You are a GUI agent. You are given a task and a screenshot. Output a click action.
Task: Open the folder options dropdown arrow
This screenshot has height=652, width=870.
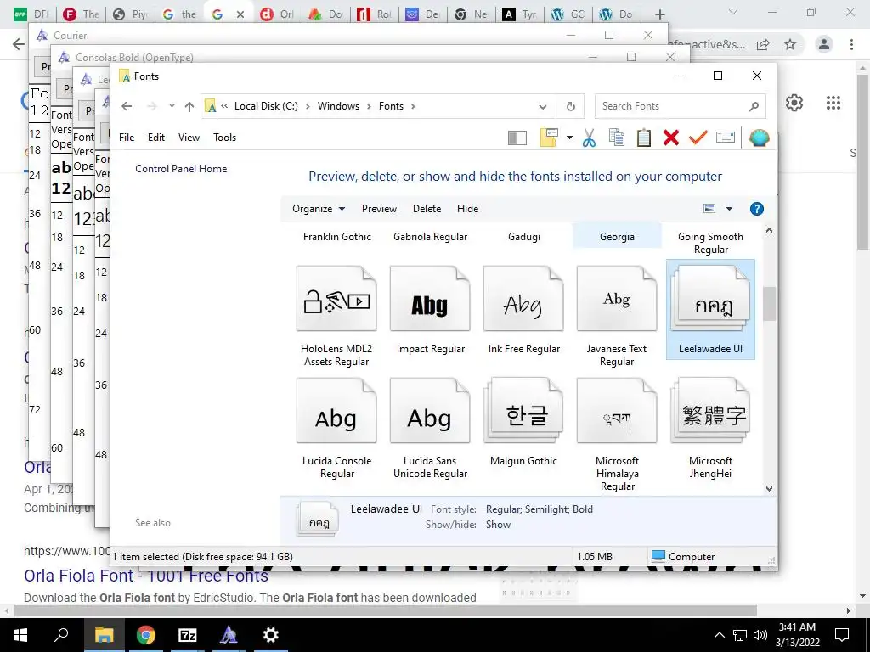pos(569,138)
